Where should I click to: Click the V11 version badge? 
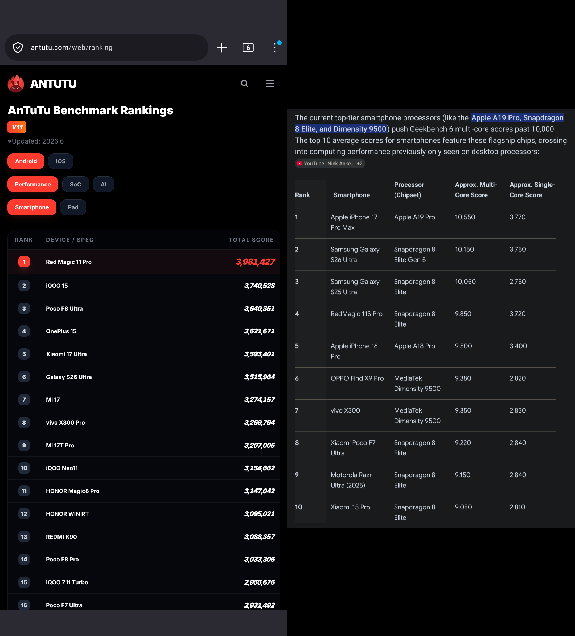pos(17,127)
